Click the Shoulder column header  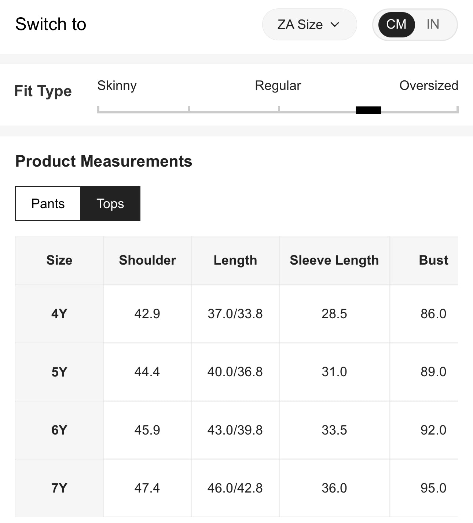147,260
